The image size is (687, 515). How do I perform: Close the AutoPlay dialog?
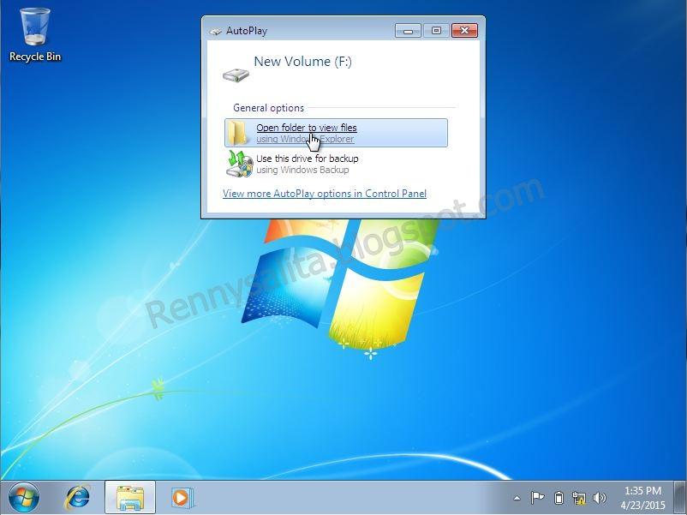(464, 31)
